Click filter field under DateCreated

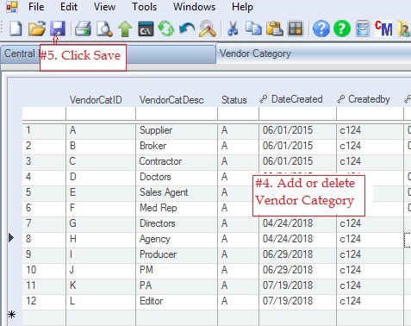[x=298, y=114]
